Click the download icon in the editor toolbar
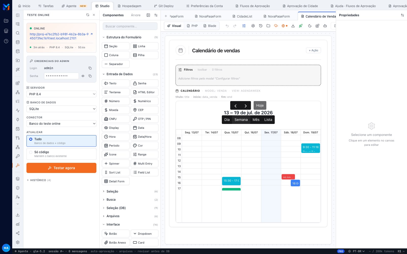The width and height of the screenshot is (407, 254). (x=293, y=26)
